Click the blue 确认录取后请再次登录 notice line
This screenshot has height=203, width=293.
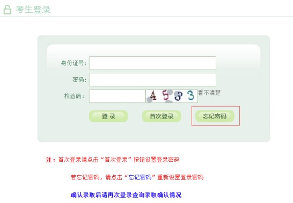[x=126, y=195]
